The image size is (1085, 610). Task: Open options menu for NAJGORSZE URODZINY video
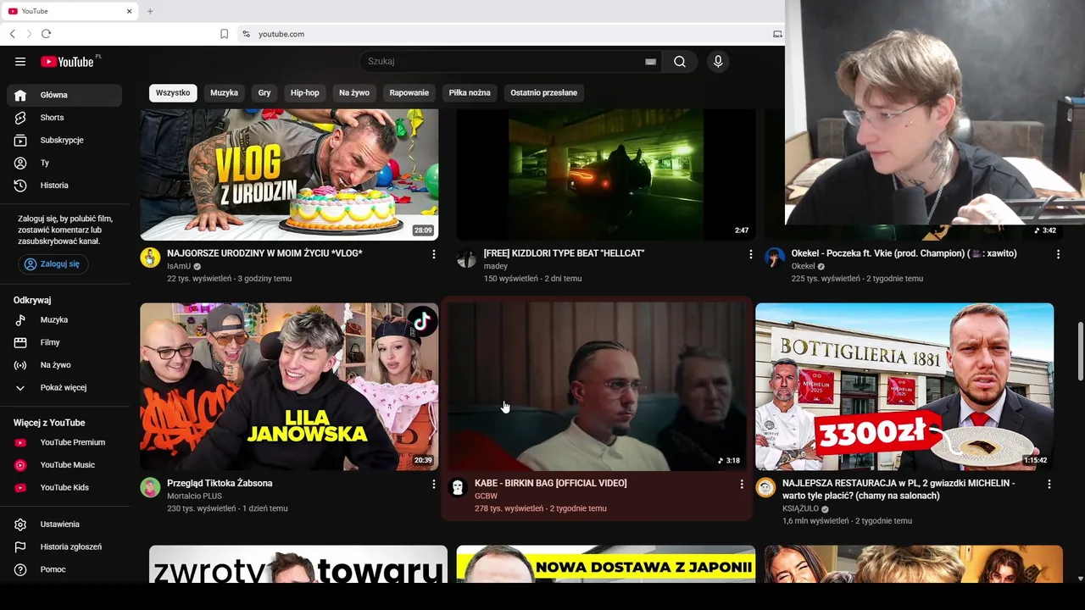(x=433, y=254)
